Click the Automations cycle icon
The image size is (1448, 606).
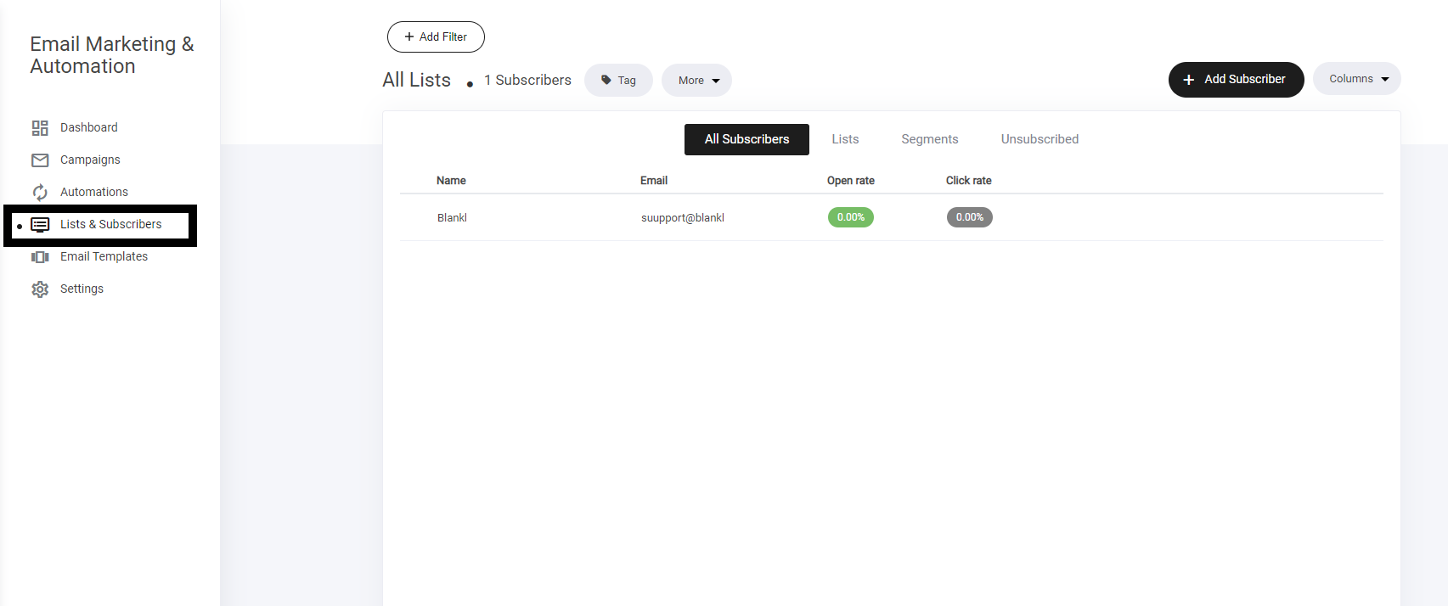[x=40, y=193]
